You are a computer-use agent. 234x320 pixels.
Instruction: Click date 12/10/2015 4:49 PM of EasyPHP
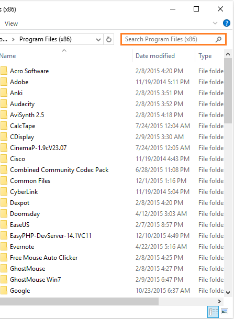pos(162,236)
